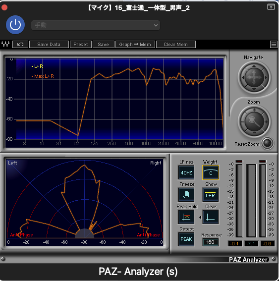Click the Clear Mem button
The width and height of the screenshot is (279, 281).
(x=175, y=45)
